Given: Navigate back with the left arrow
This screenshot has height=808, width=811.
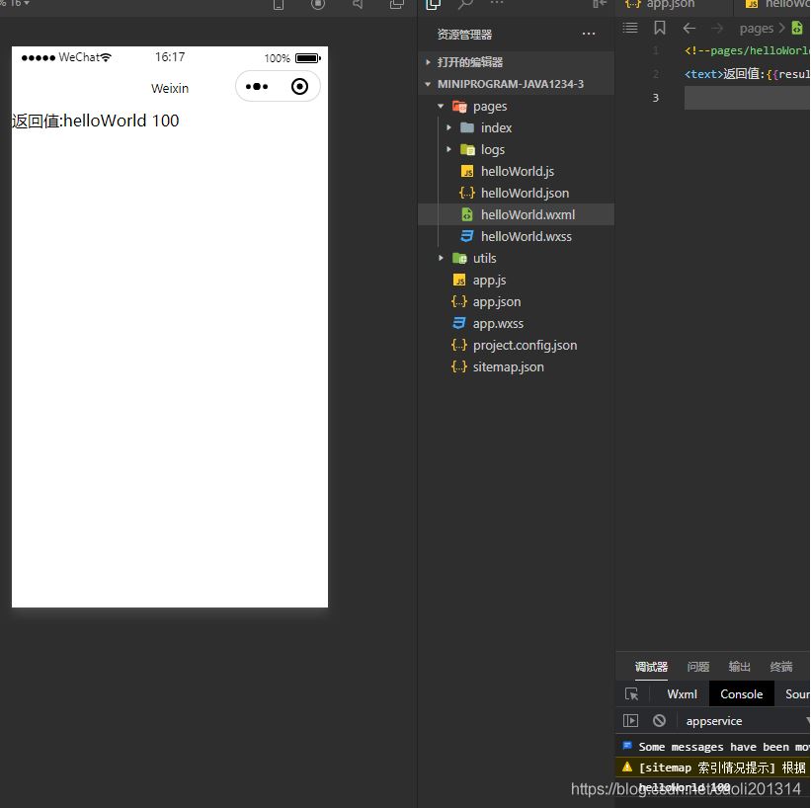Looking at the screenshot, I should coord(689,28).
